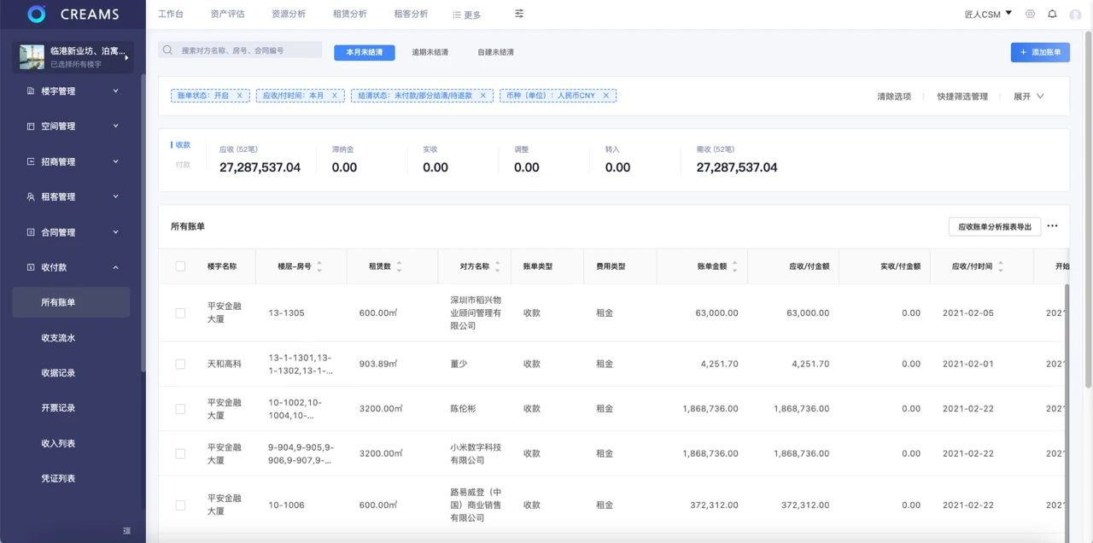The width and height of the screenshot is (1093, 543).
Task: Remove the 账单状态：开启 filter tag
Action: (240, 96)
